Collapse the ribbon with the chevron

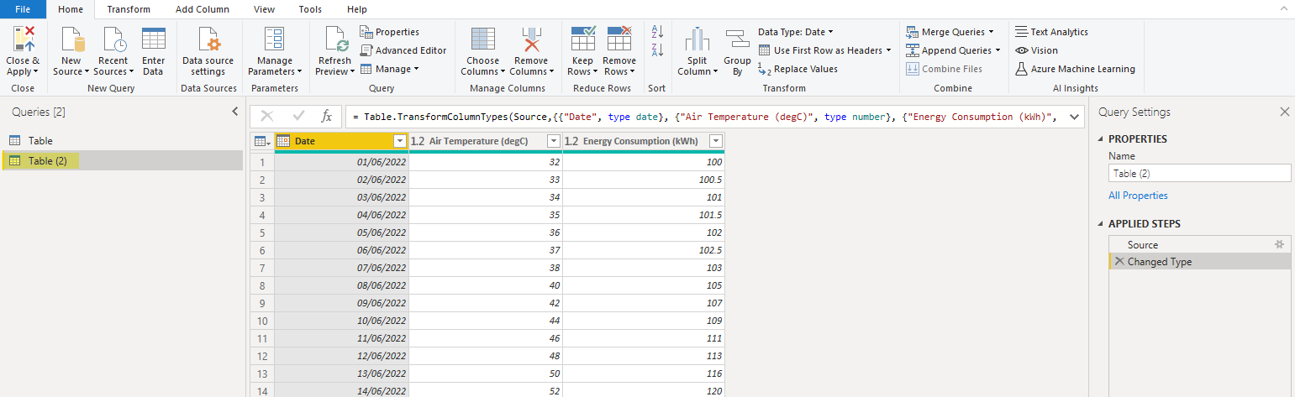1283,8
